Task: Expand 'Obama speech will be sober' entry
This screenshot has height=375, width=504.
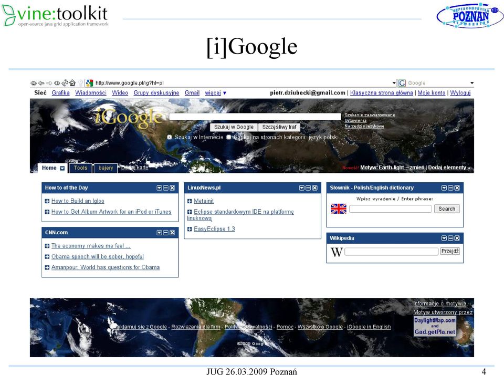Action: tap(47, 257)
